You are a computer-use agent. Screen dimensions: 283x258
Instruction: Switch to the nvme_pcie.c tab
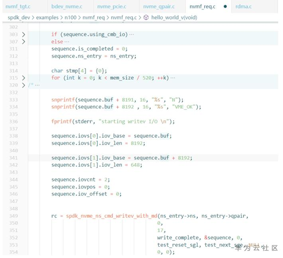(112, 7)
